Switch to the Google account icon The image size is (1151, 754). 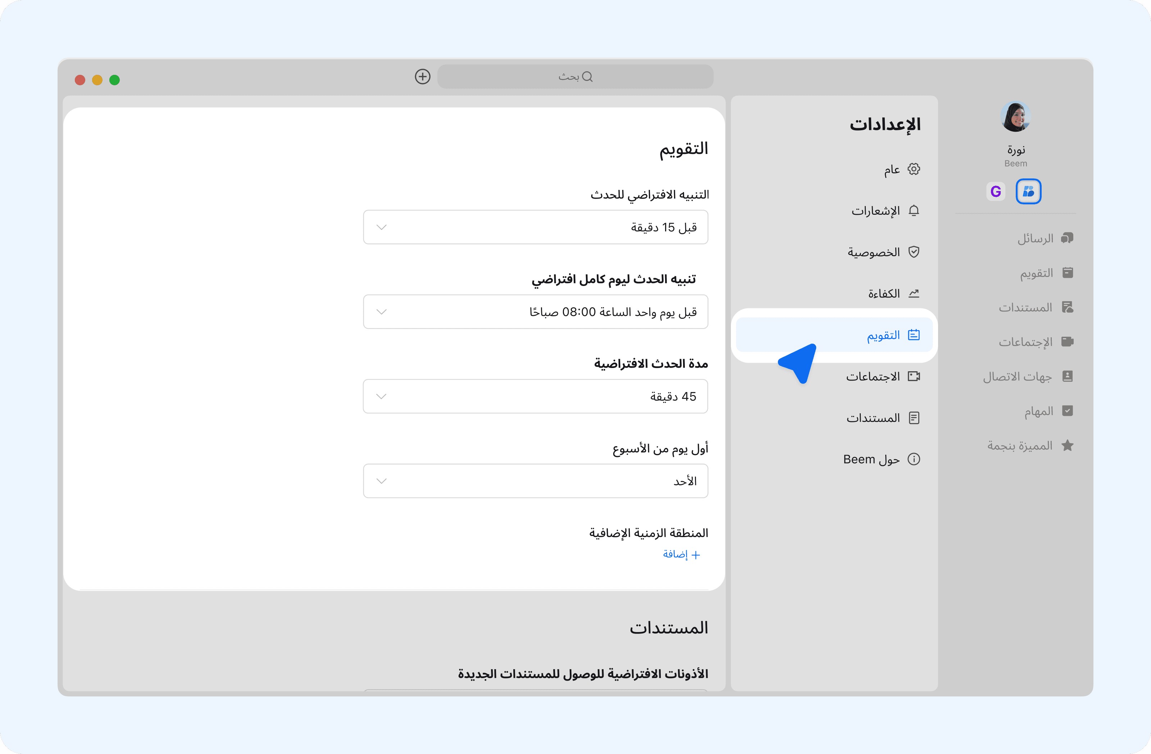pos(995,191)
